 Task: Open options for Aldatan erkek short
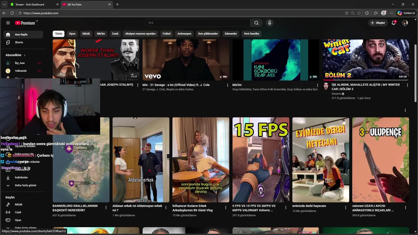pos(166,208)
